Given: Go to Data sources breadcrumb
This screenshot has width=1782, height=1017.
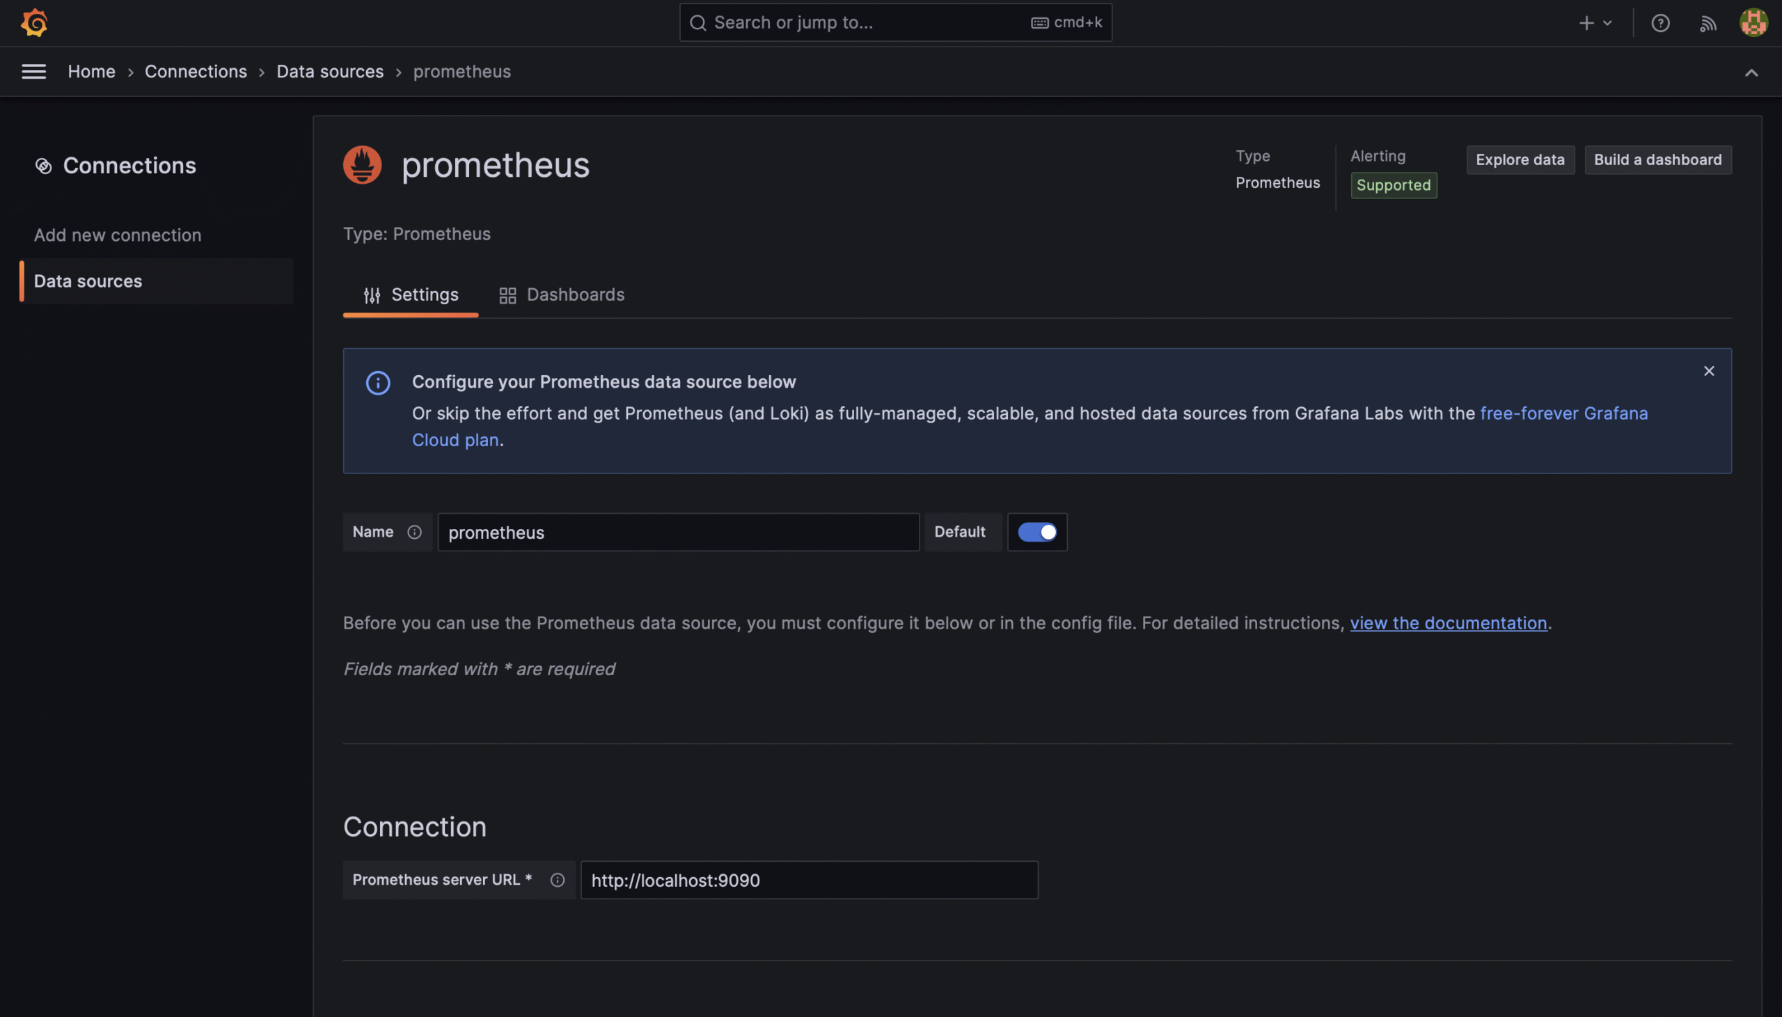Looking at the screenshot, I should pyautogui.click(x=329, y=71).
